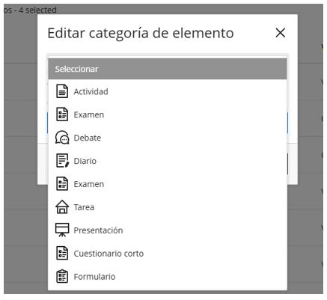Select Presentación from the dropdown options
Image resolution: width=327 pixels, height=300 pixels.
tap(98, 230)
